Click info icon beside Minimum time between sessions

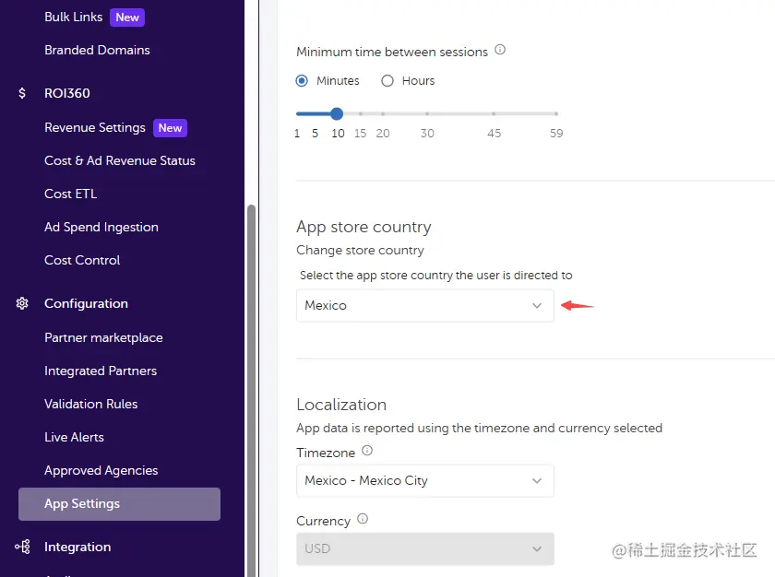coord(500,50)
